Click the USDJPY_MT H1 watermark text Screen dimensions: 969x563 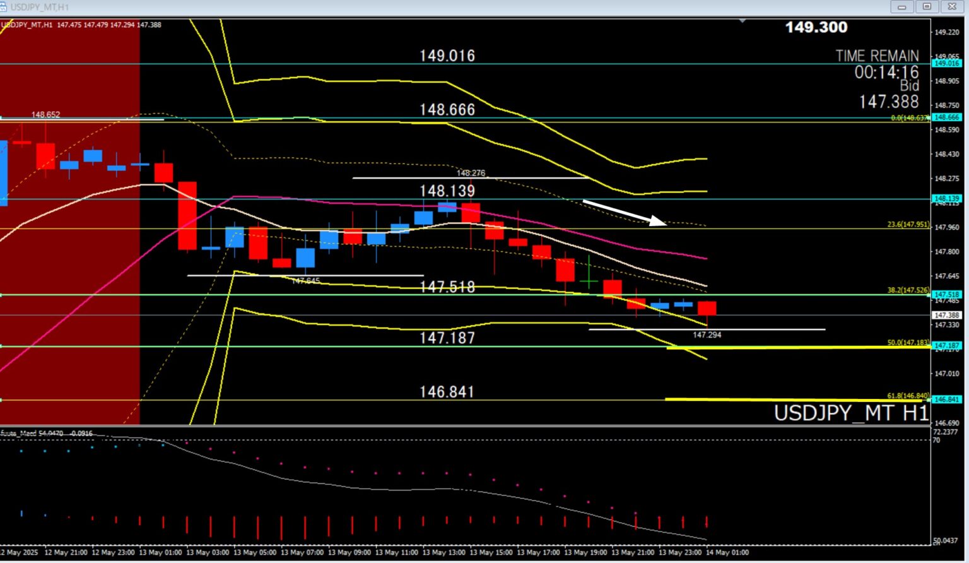[851, 413]
